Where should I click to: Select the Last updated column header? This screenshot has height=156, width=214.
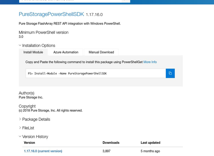click(x=150, y=143)
